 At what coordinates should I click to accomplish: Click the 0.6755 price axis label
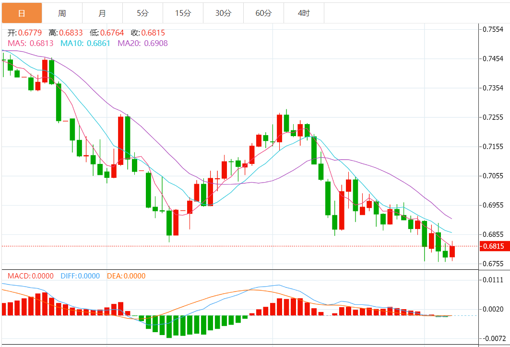point(493,264)
